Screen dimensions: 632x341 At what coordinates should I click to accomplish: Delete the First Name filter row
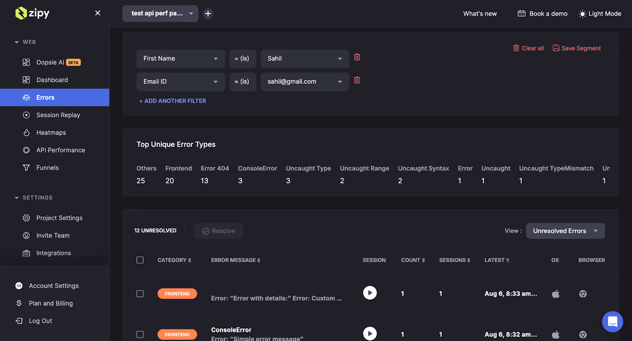click(357, 57)
